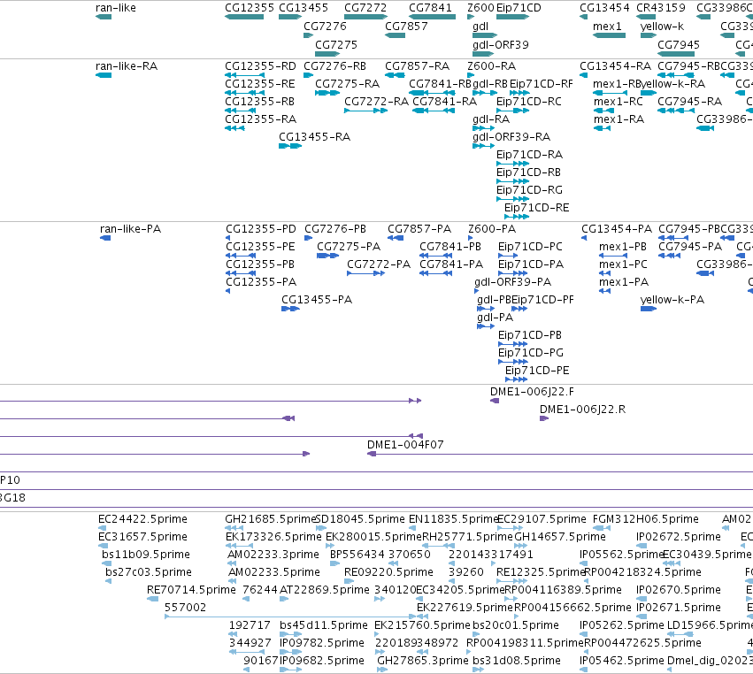Screen dimensions: 753x674
Task: Select protein Eip71CD-PG
Action: 531,353
